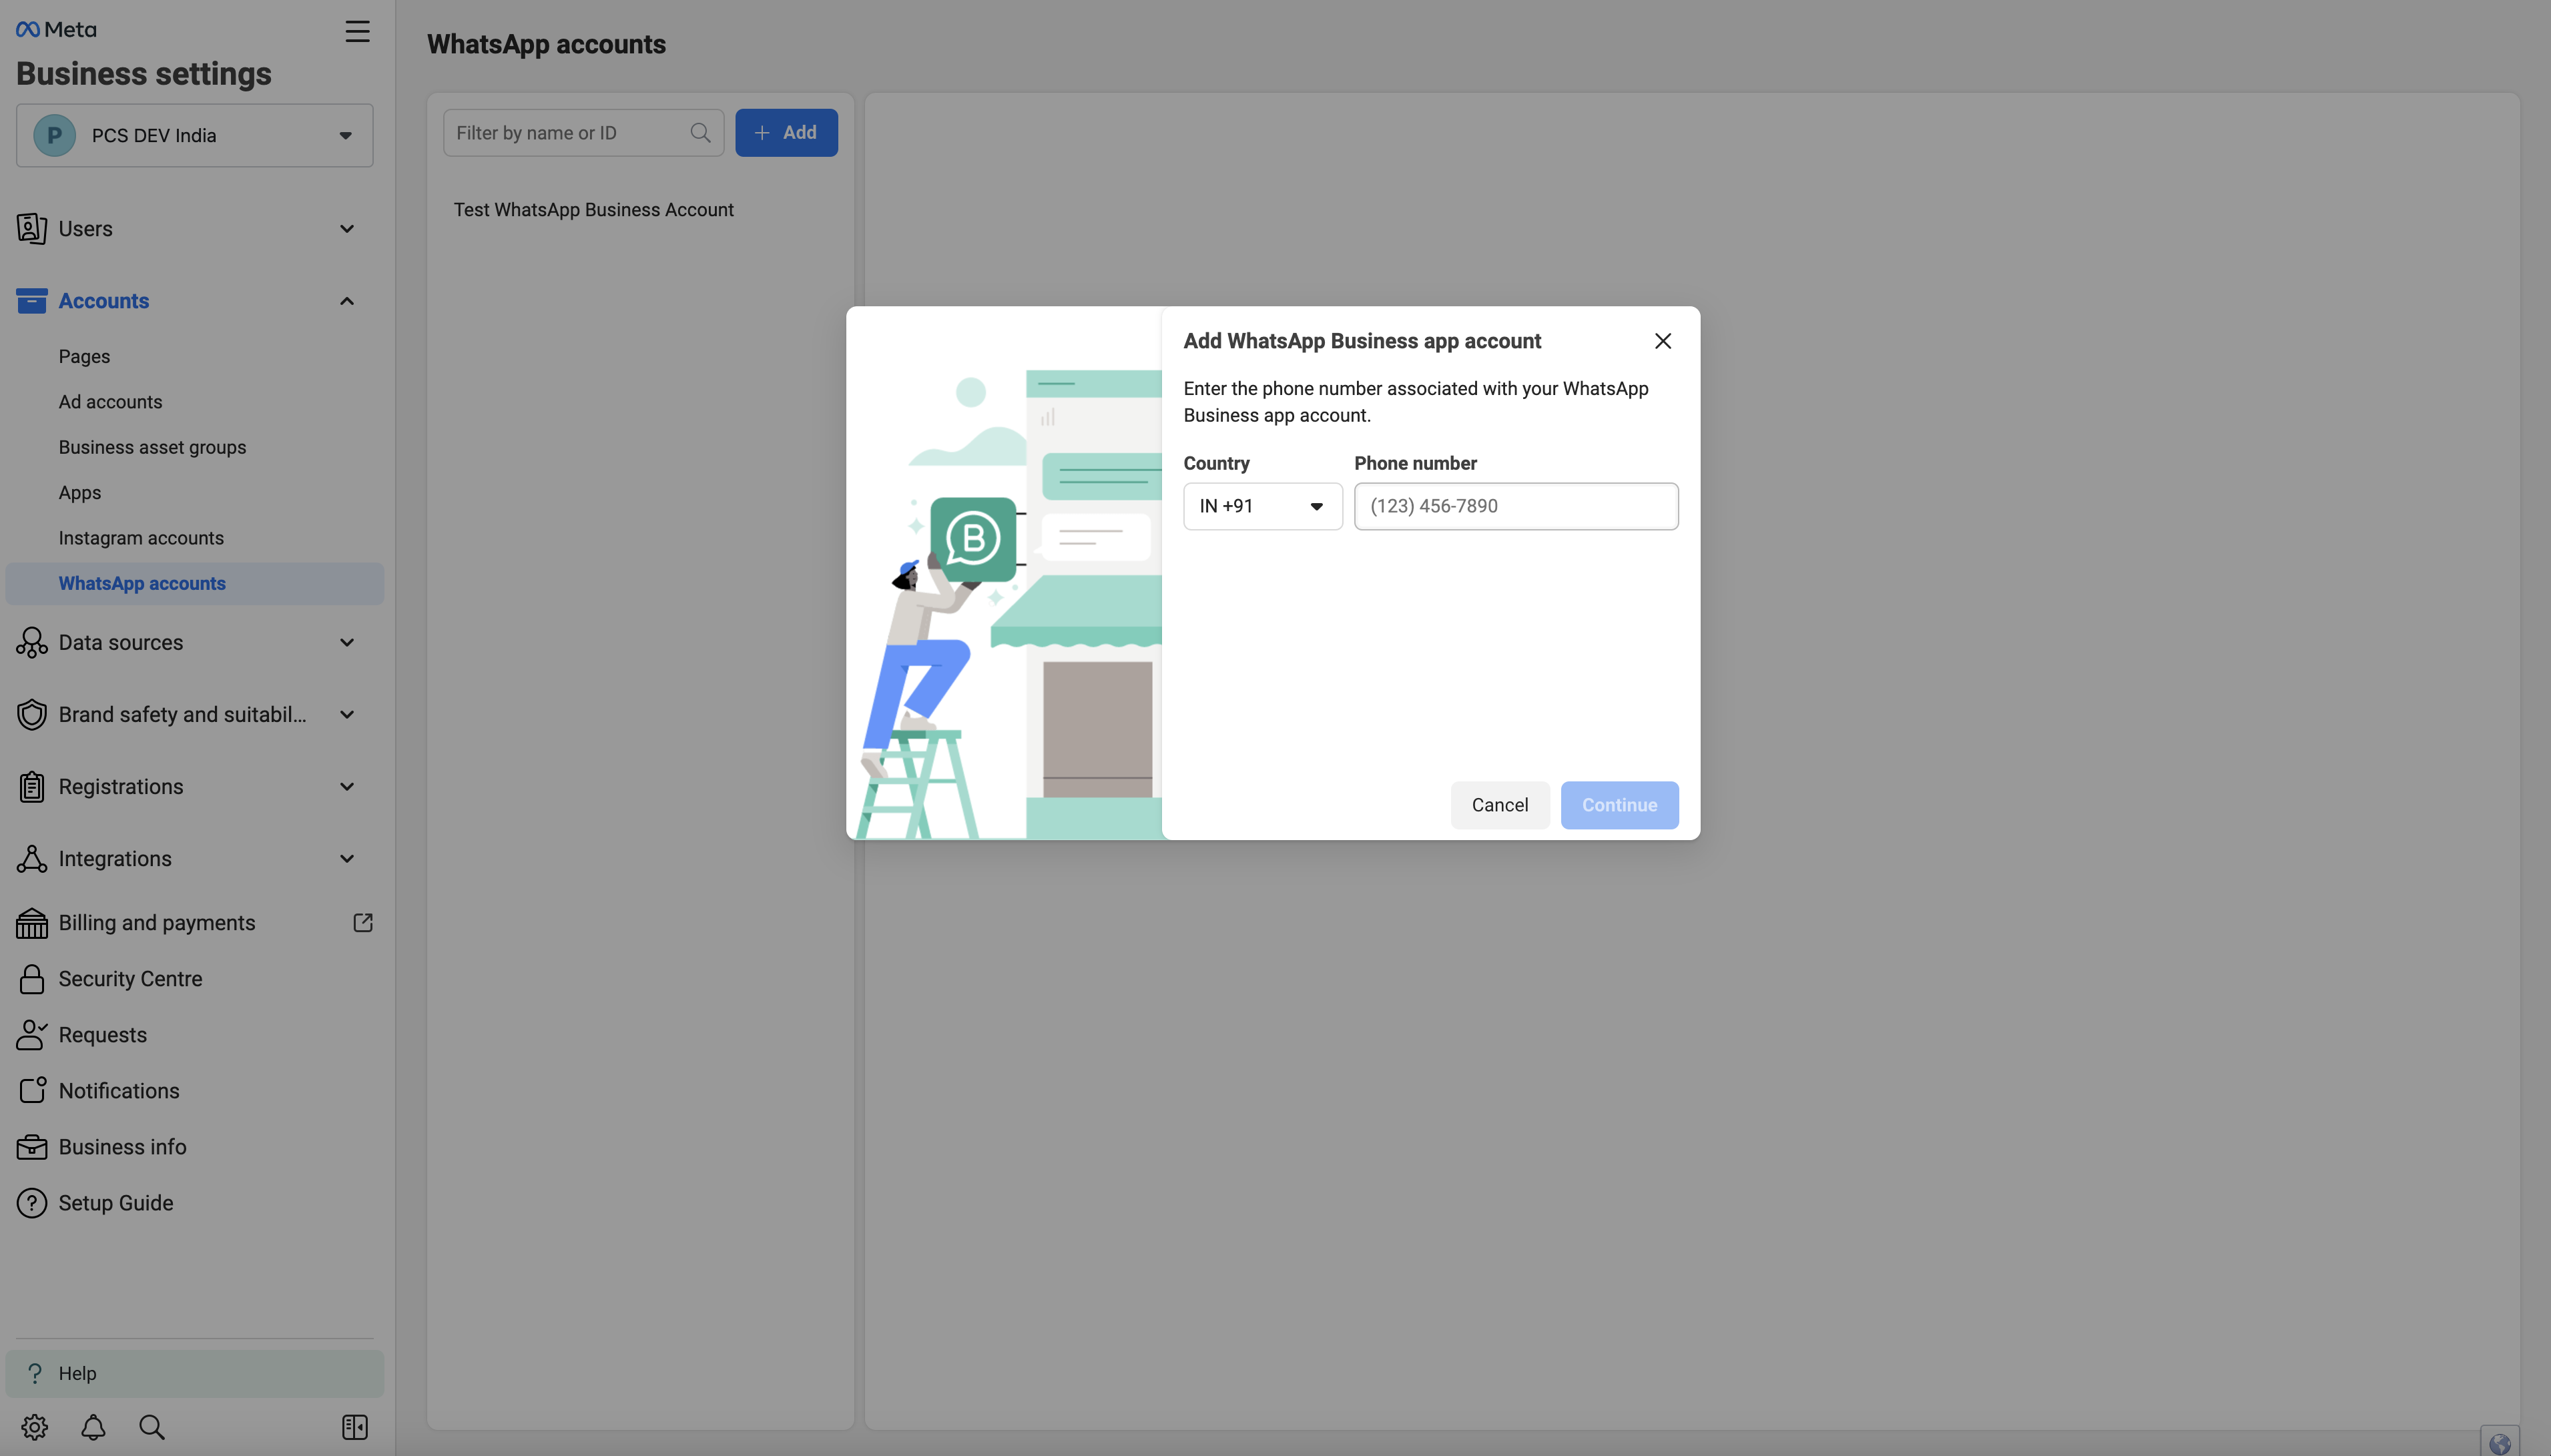Open the PCS DEV India business selector
Image resolution: width=2551 pixels, height=1456 pixels.
194,135
